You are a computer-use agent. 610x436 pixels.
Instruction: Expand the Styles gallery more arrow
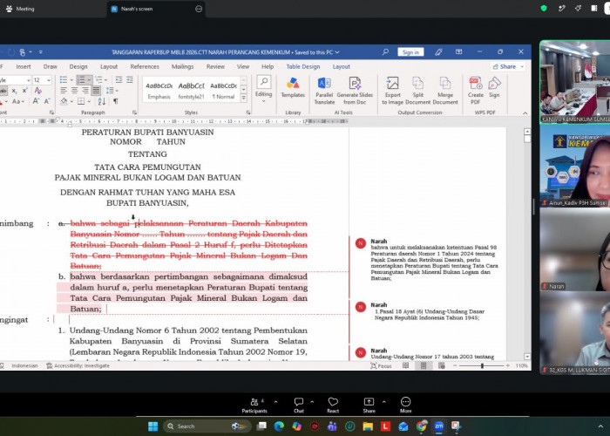[x=244, y=98]
